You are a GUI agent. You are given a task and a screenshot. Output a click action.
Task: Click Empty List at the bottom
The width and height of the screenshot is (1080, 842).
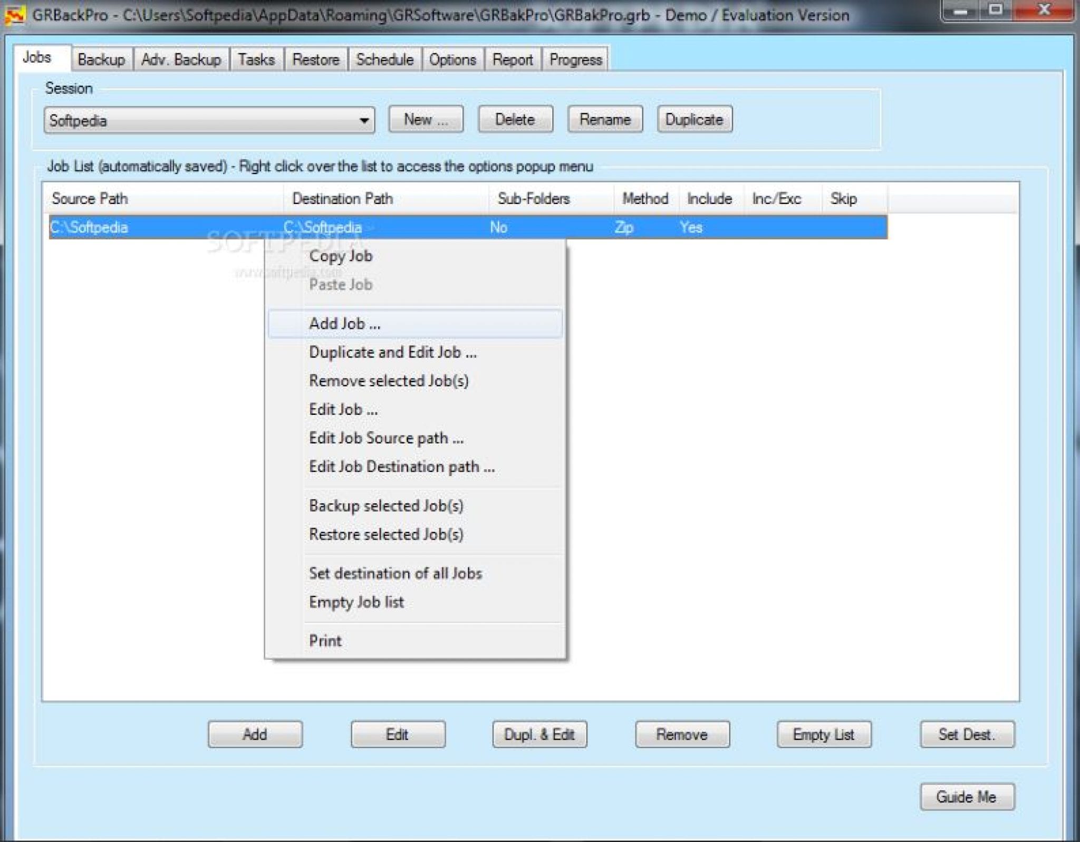824,734
